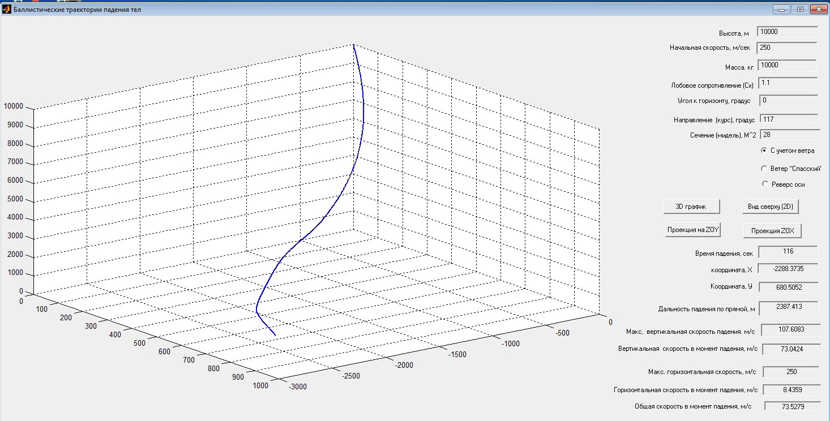Click the 'Координата, У' value 680.5052

click(788, 287)
